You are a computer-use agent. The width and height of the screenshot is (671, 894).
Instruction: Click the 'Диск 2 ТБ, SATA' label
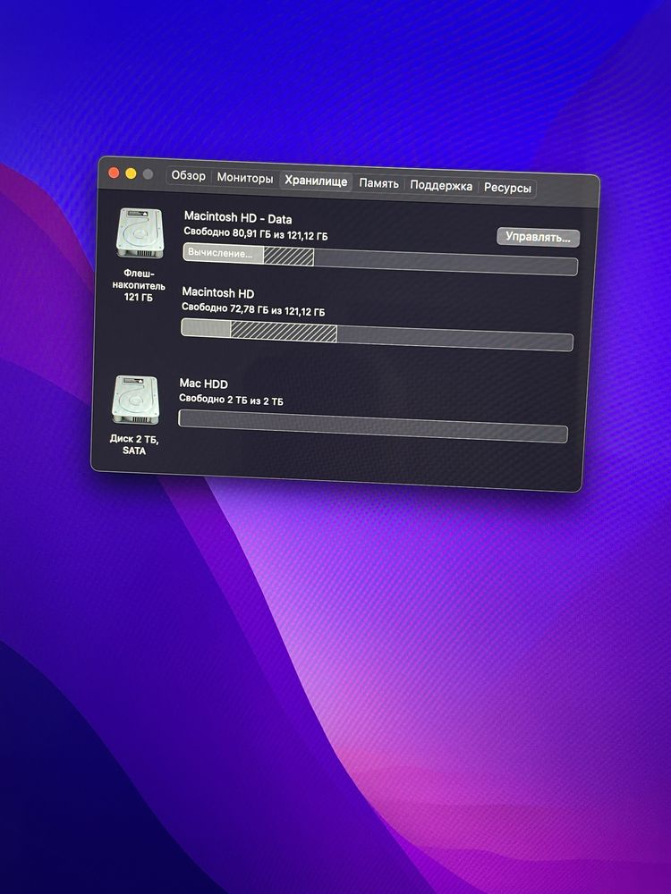(x=134, y=444)
